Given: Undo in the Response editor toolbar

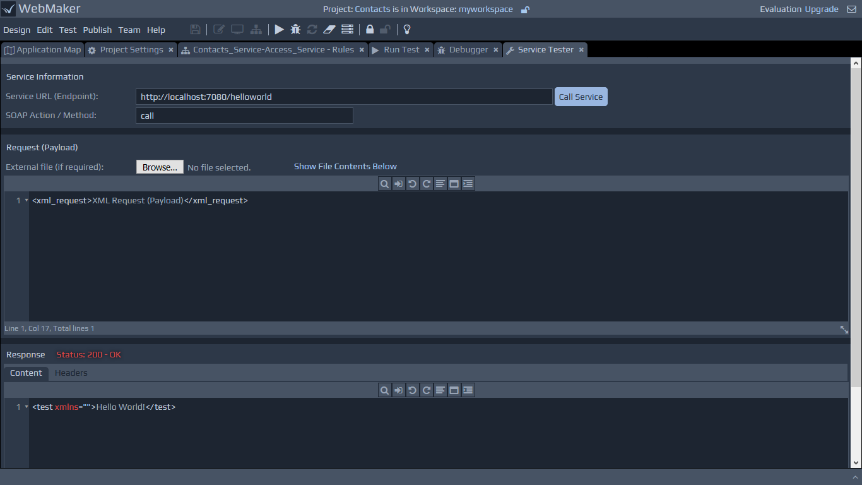Looking at the screenshot, I should [412, 390].
